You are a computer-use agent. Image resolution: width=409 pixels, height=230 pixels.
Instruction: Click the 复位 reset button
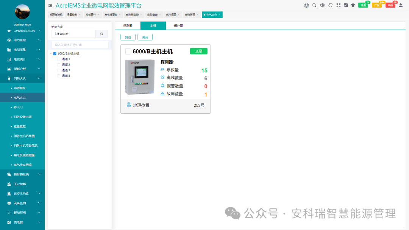click(128, 37)
